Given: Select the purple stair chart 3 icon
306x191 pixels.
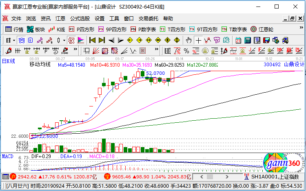Looking at the screenshot, I should (x=40, y=40).
